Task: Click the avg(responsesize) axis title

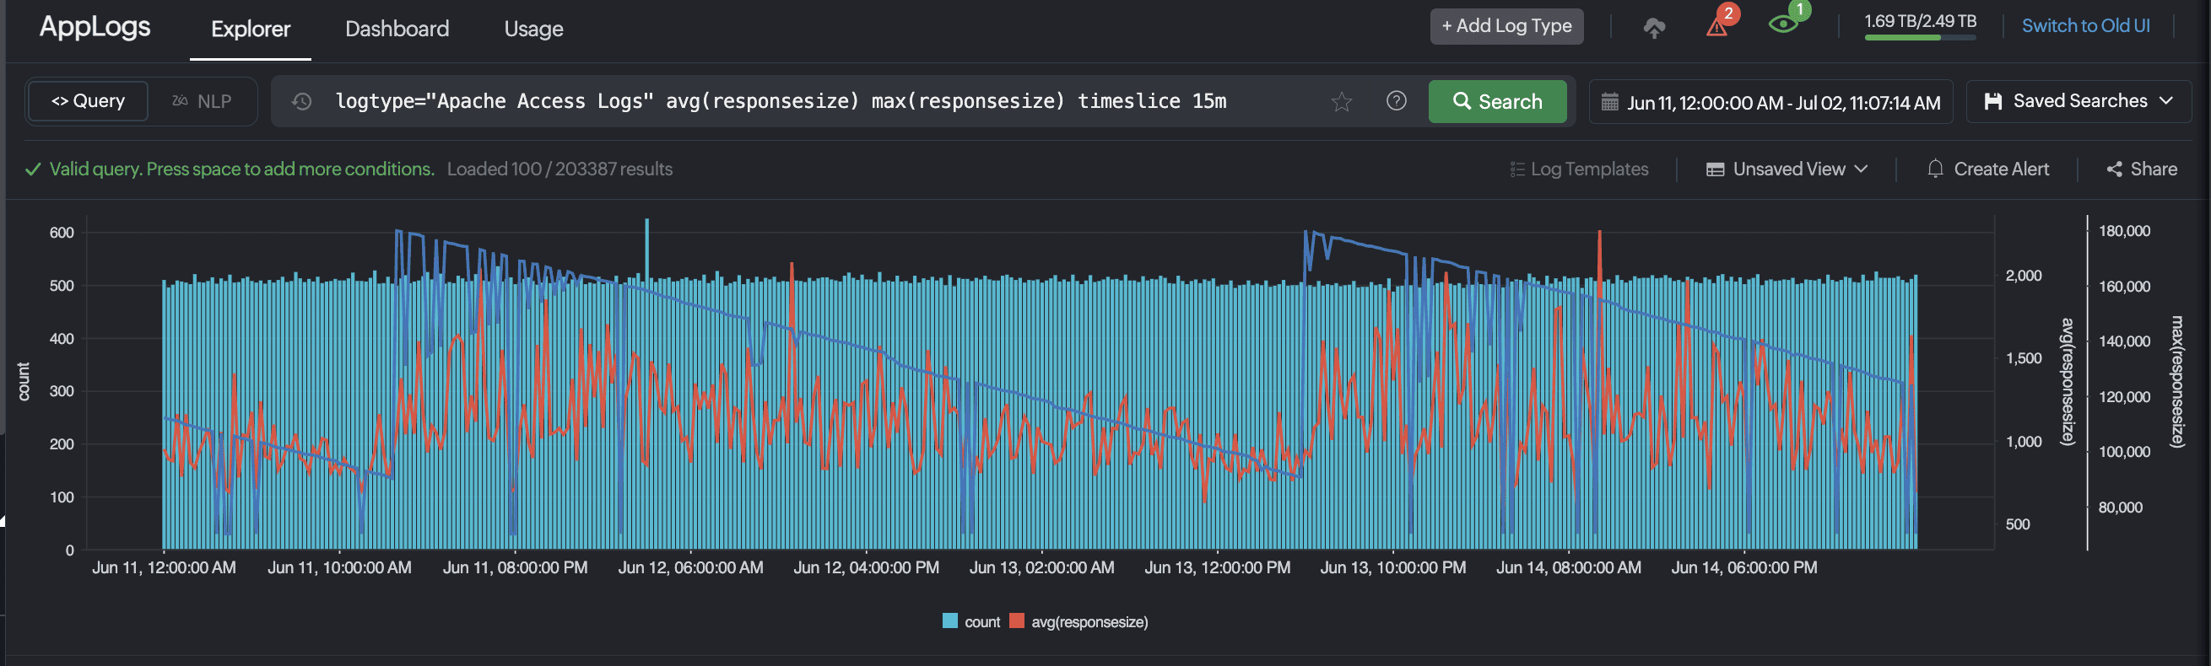Action: click(2068, 381)
